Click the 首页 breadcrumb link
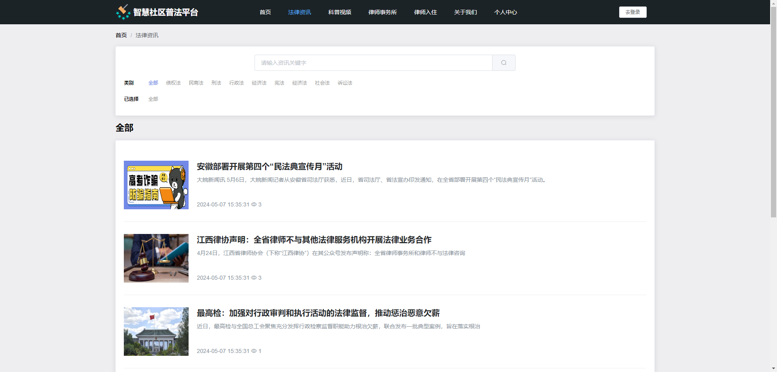Viewport: 777px width, 372px height. 121,35
